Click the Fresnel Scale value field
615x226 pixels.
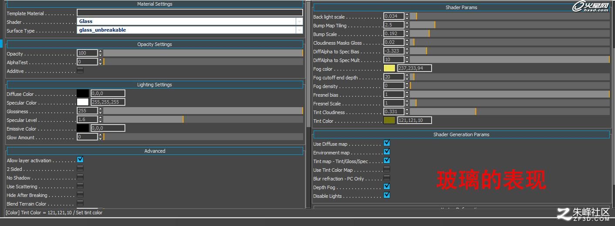click(394, 103)
